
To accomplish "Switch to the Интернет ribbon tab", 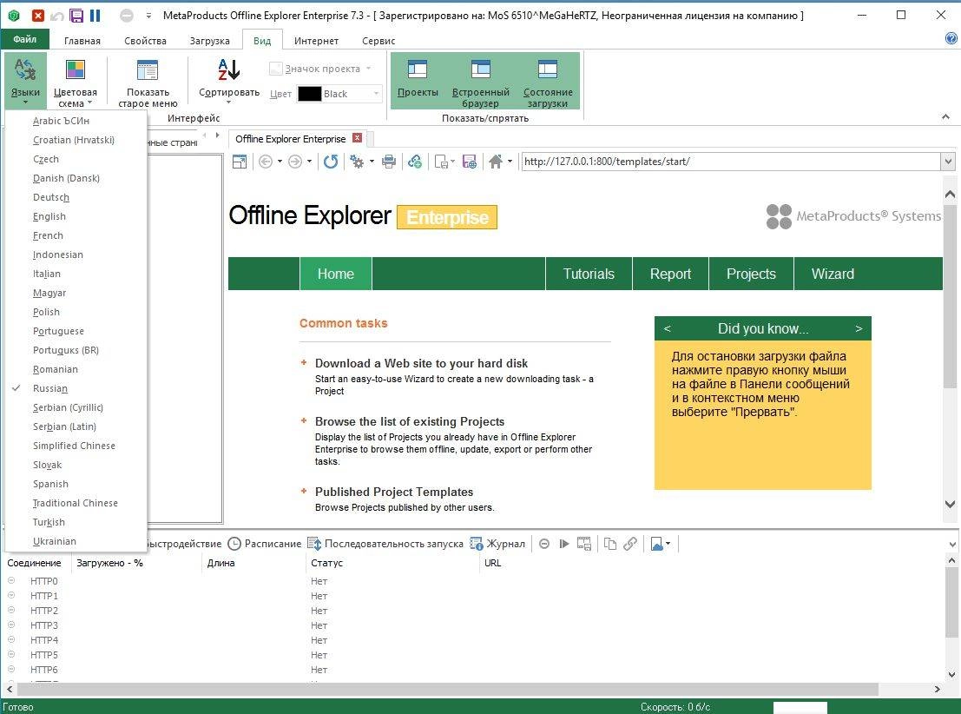I will pos(316,41).
